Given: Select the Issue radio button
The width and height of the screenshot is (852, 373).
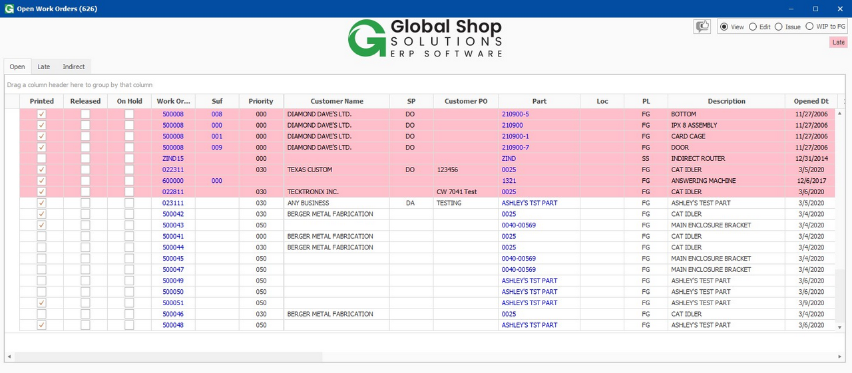Looking at the screenshot, I should 778,27.
